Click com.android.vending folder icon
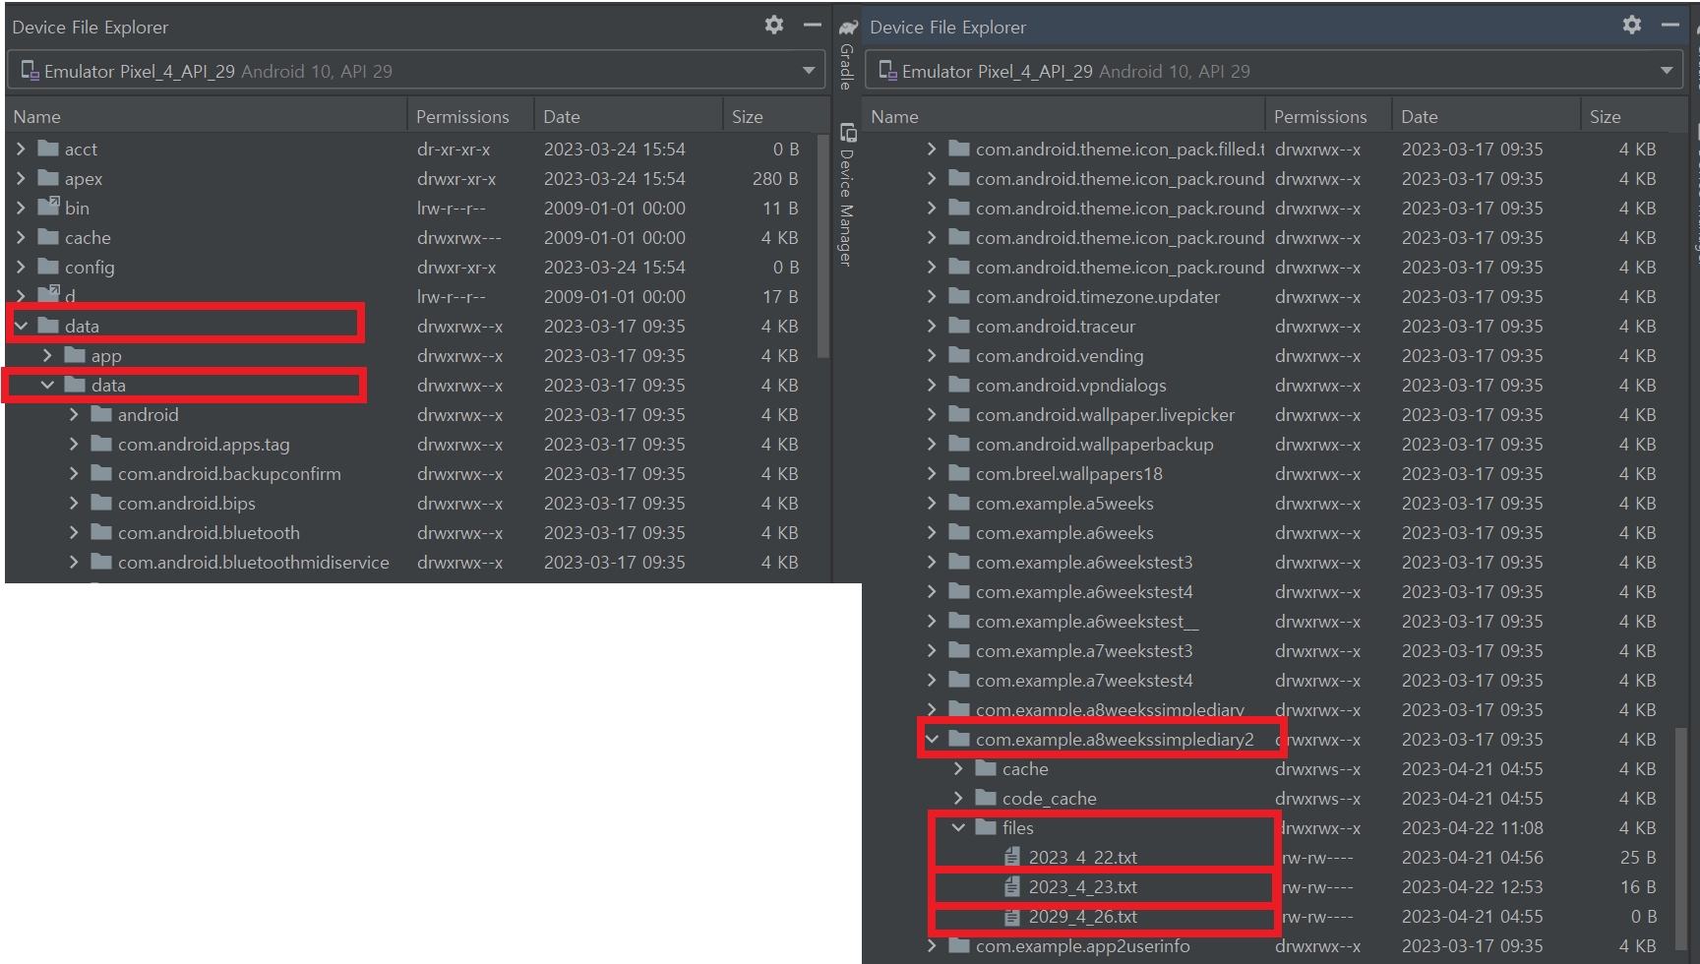Image resolution: width=1700 pixels, height=964 pixels. [x=959, y=355]
